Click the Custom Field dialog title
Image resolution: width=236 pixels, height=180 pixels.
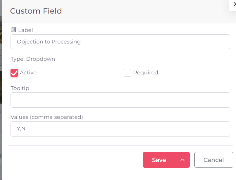coord(36,11)
